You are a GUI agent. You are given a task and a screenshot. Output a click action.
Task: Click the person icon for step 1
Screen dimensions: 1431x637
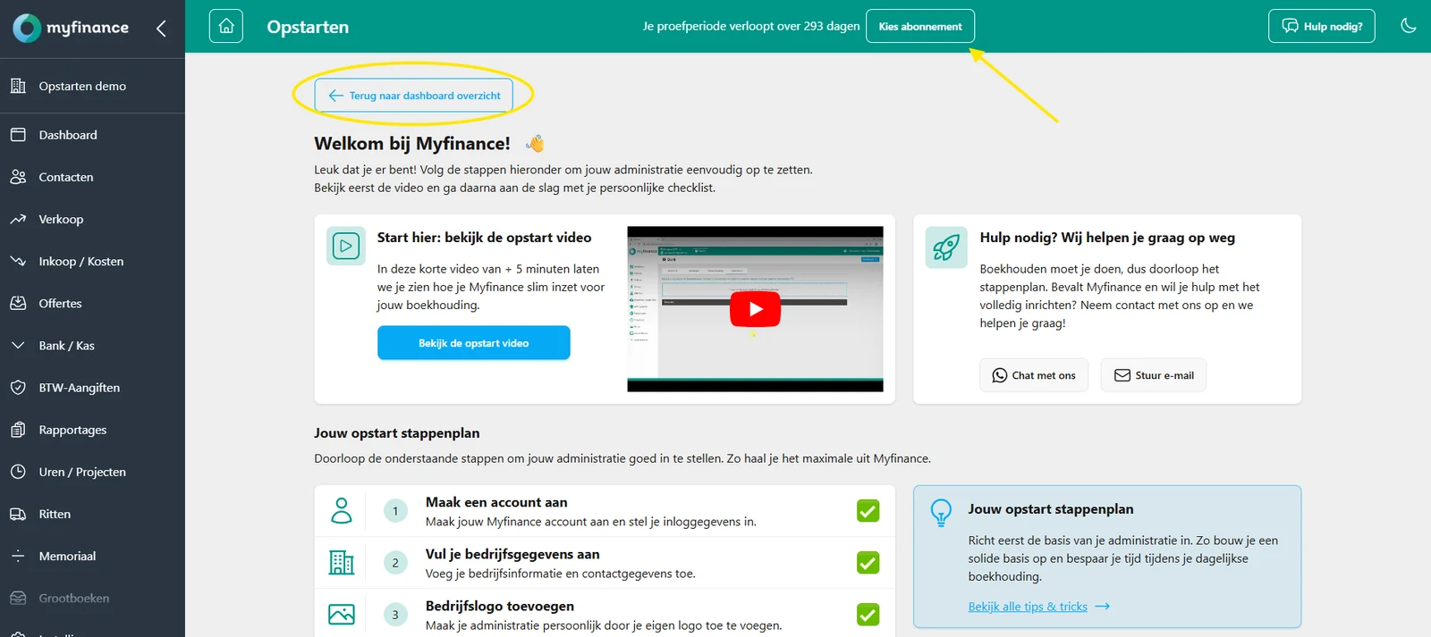point(342,511)
